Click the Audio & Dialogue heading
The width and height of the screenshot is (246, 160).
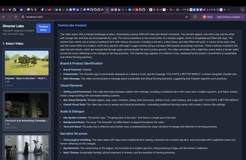[x=72, y=111]
